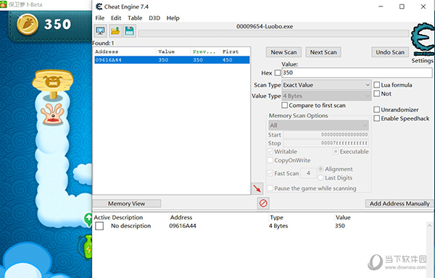Screen dimensions: 435x278
Task: Select found address row 09616A44
Action: click(x=172, y=60)
